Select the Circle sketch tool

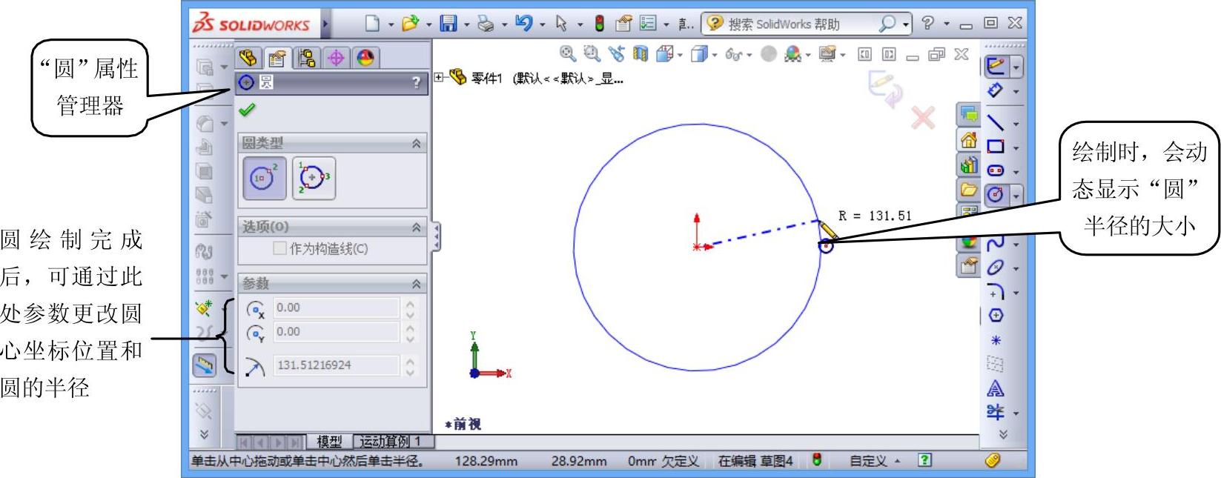coord(996,195)
